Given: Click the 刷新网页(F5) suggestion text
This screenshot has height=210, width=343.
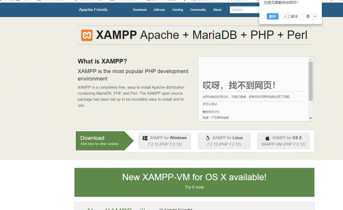Looking at the screenshot, I should coord(211,112).
